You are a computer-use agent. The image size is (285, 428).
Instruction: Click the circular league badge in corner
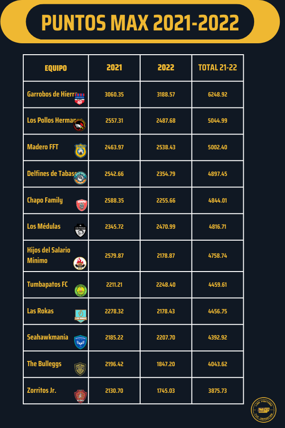264,410
